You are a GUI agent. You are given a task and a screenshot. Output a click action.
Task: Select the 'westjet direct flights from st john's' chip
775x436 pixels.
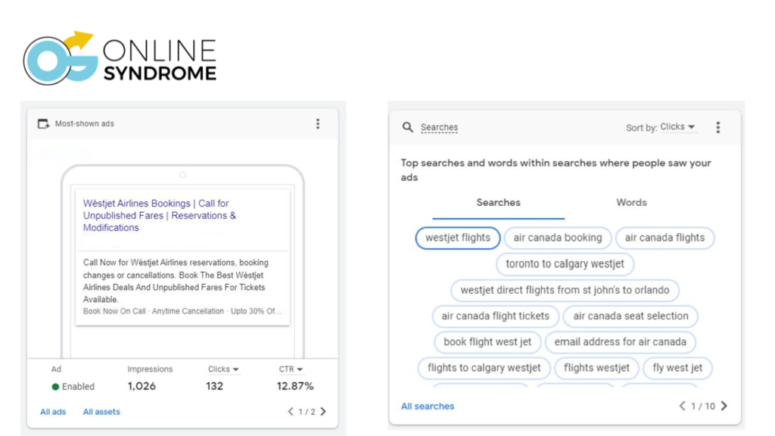[x=565, y=290]
